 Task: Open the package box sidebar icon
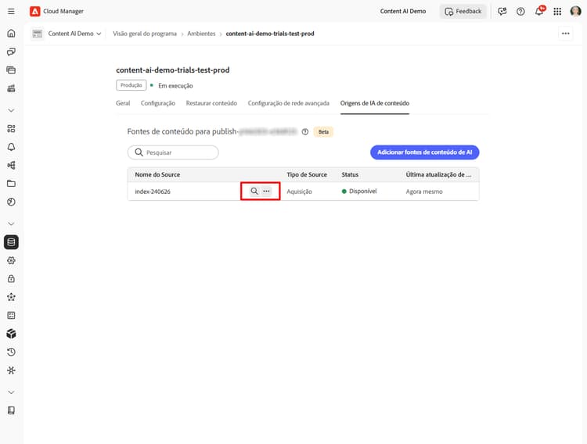coord(11,334)
